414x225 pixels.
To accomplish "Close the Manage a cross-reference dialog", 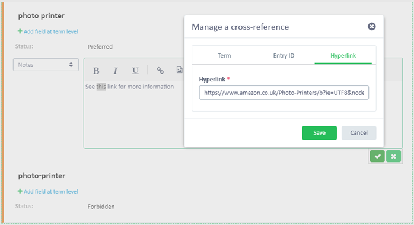I will [x=372, y=27].
